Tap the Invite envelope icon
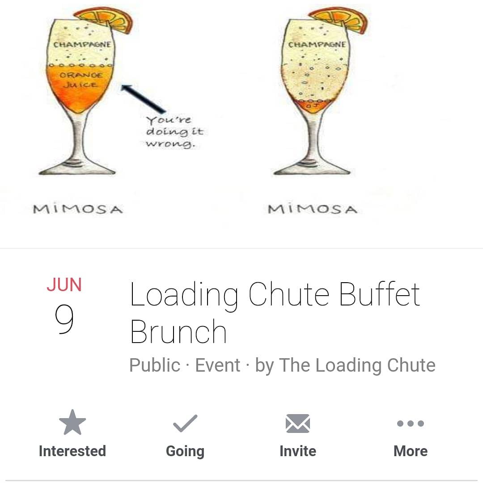483x483 pixels. point(298,424)
